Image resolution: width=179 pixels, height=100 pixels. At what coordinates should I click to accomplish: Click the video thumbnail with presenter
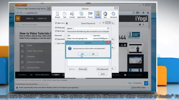point(135,49)
